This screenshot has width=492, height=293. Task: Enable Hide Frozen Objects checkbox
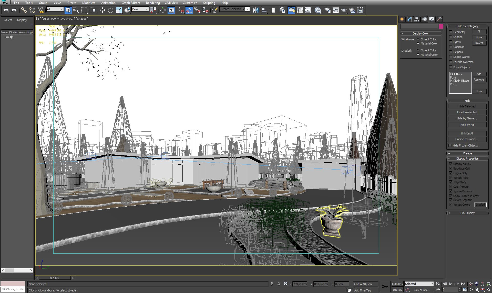tap(450, 145)
